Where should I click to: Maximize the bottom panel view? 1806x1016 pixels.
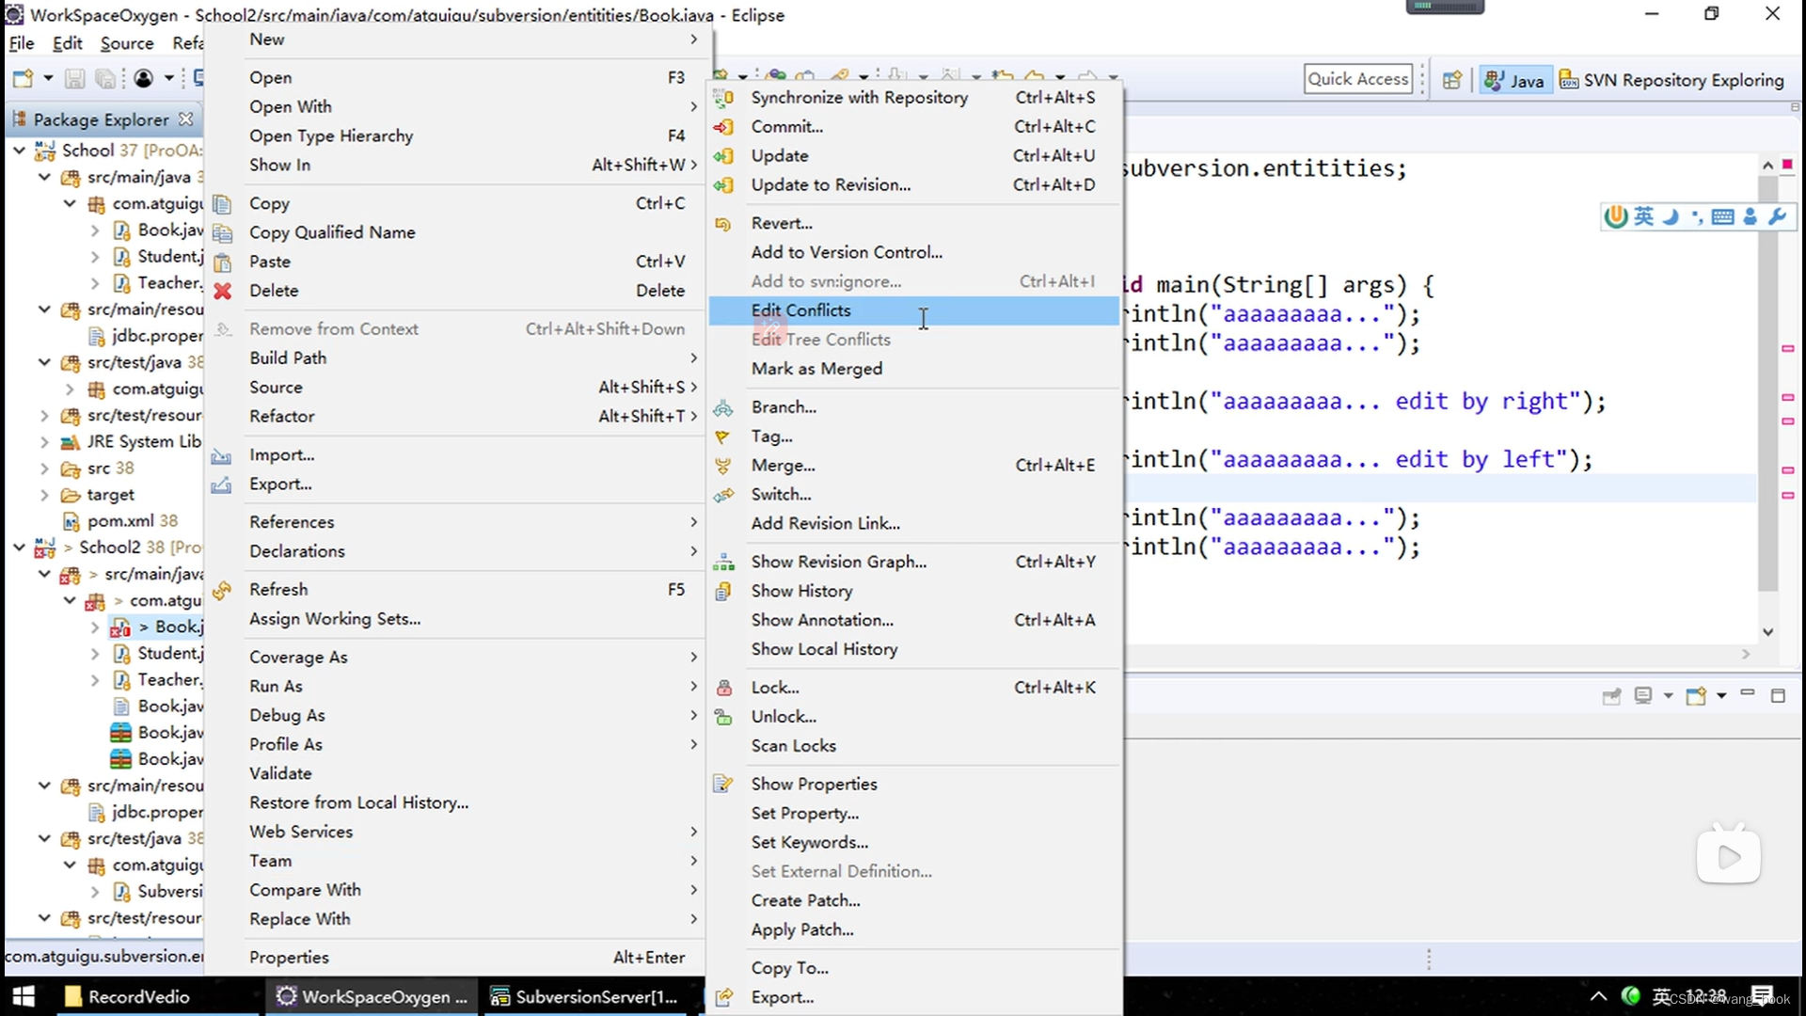tap(1778, 696)
